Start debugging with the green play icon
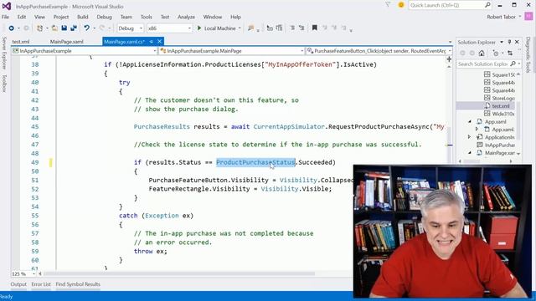This screenshot has height=301, width=536. pos(199,28)
